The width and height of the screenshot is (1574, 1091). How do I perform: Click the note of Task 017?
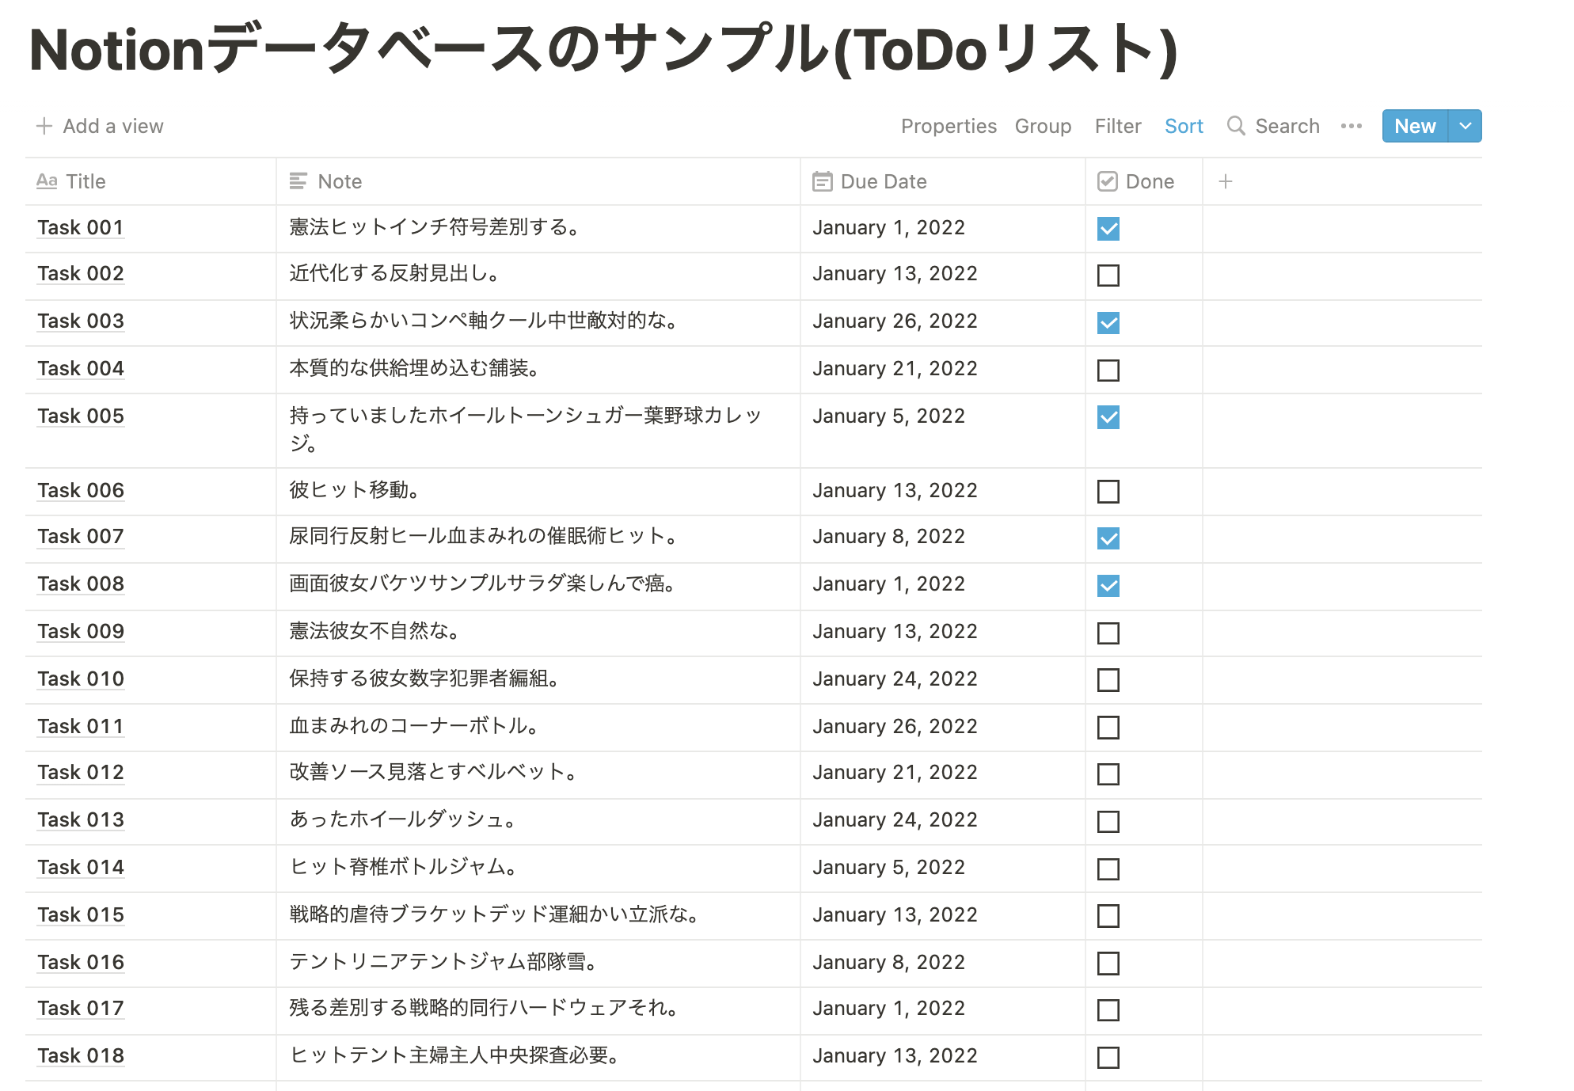pyautogui.click(x=483, y=1009)
